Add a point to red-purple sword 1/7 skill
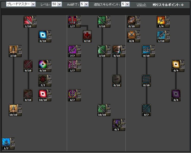This screenshot has height=153, width=191. click(79, 18)
